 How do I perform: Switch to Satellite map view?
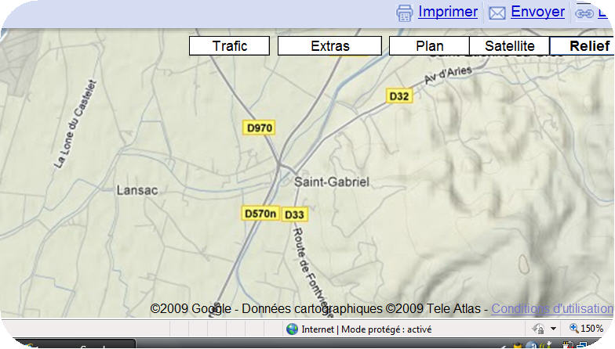pyautogui.click(x=509, y=46)
